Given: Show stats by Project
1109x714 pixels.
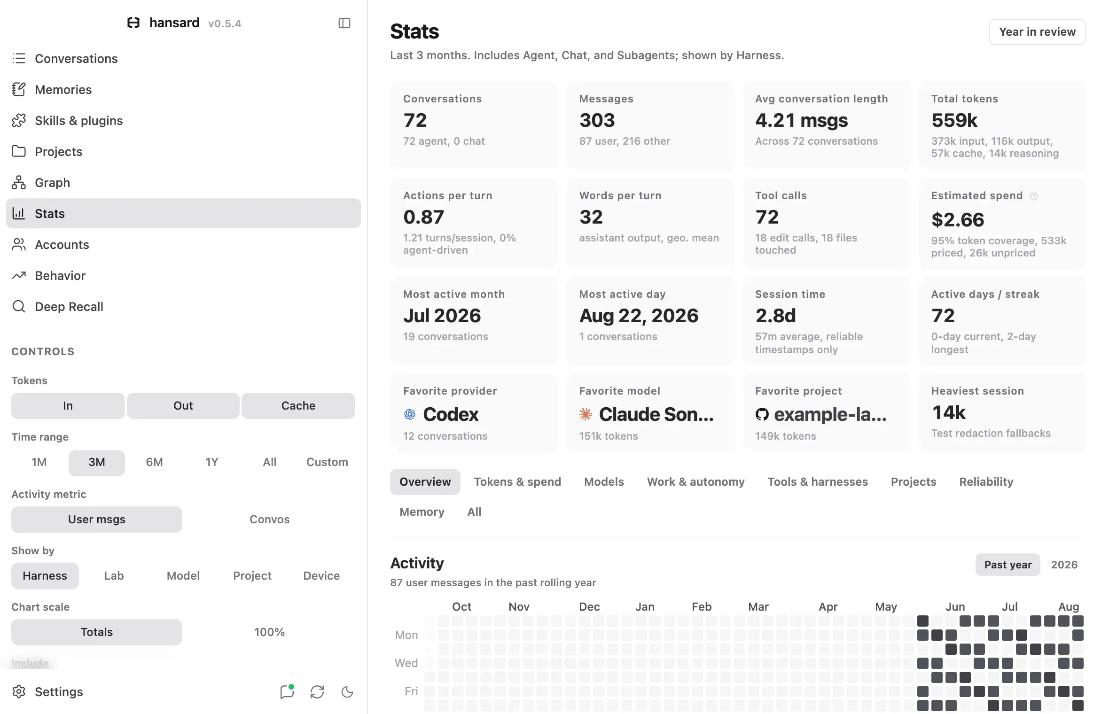Looking at the screenshot, I should (x=252, y=575).
